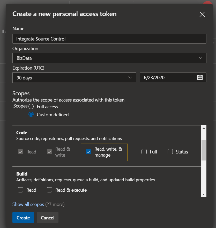216x228 pixels.
Task: Click the 'Expiration (UTC)' label
Action: [x=28, y=68]
